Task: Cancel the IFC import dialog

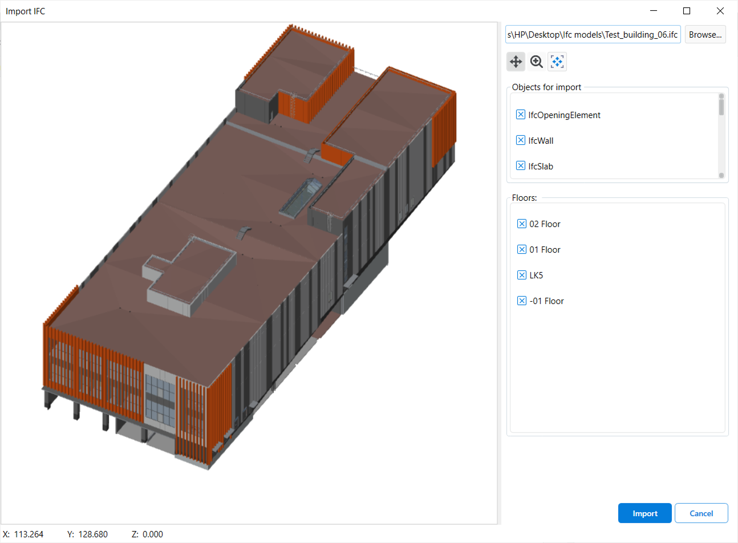Action: coord(701,513)
